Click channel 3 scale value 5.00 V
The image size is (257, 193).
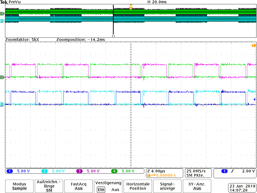[93, 171]
